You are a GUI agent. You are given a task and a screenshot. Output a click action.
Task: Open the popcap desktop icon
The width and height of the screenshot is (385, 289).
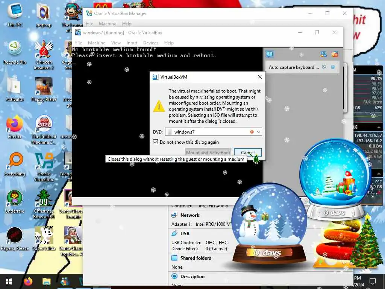click(44, 15)
